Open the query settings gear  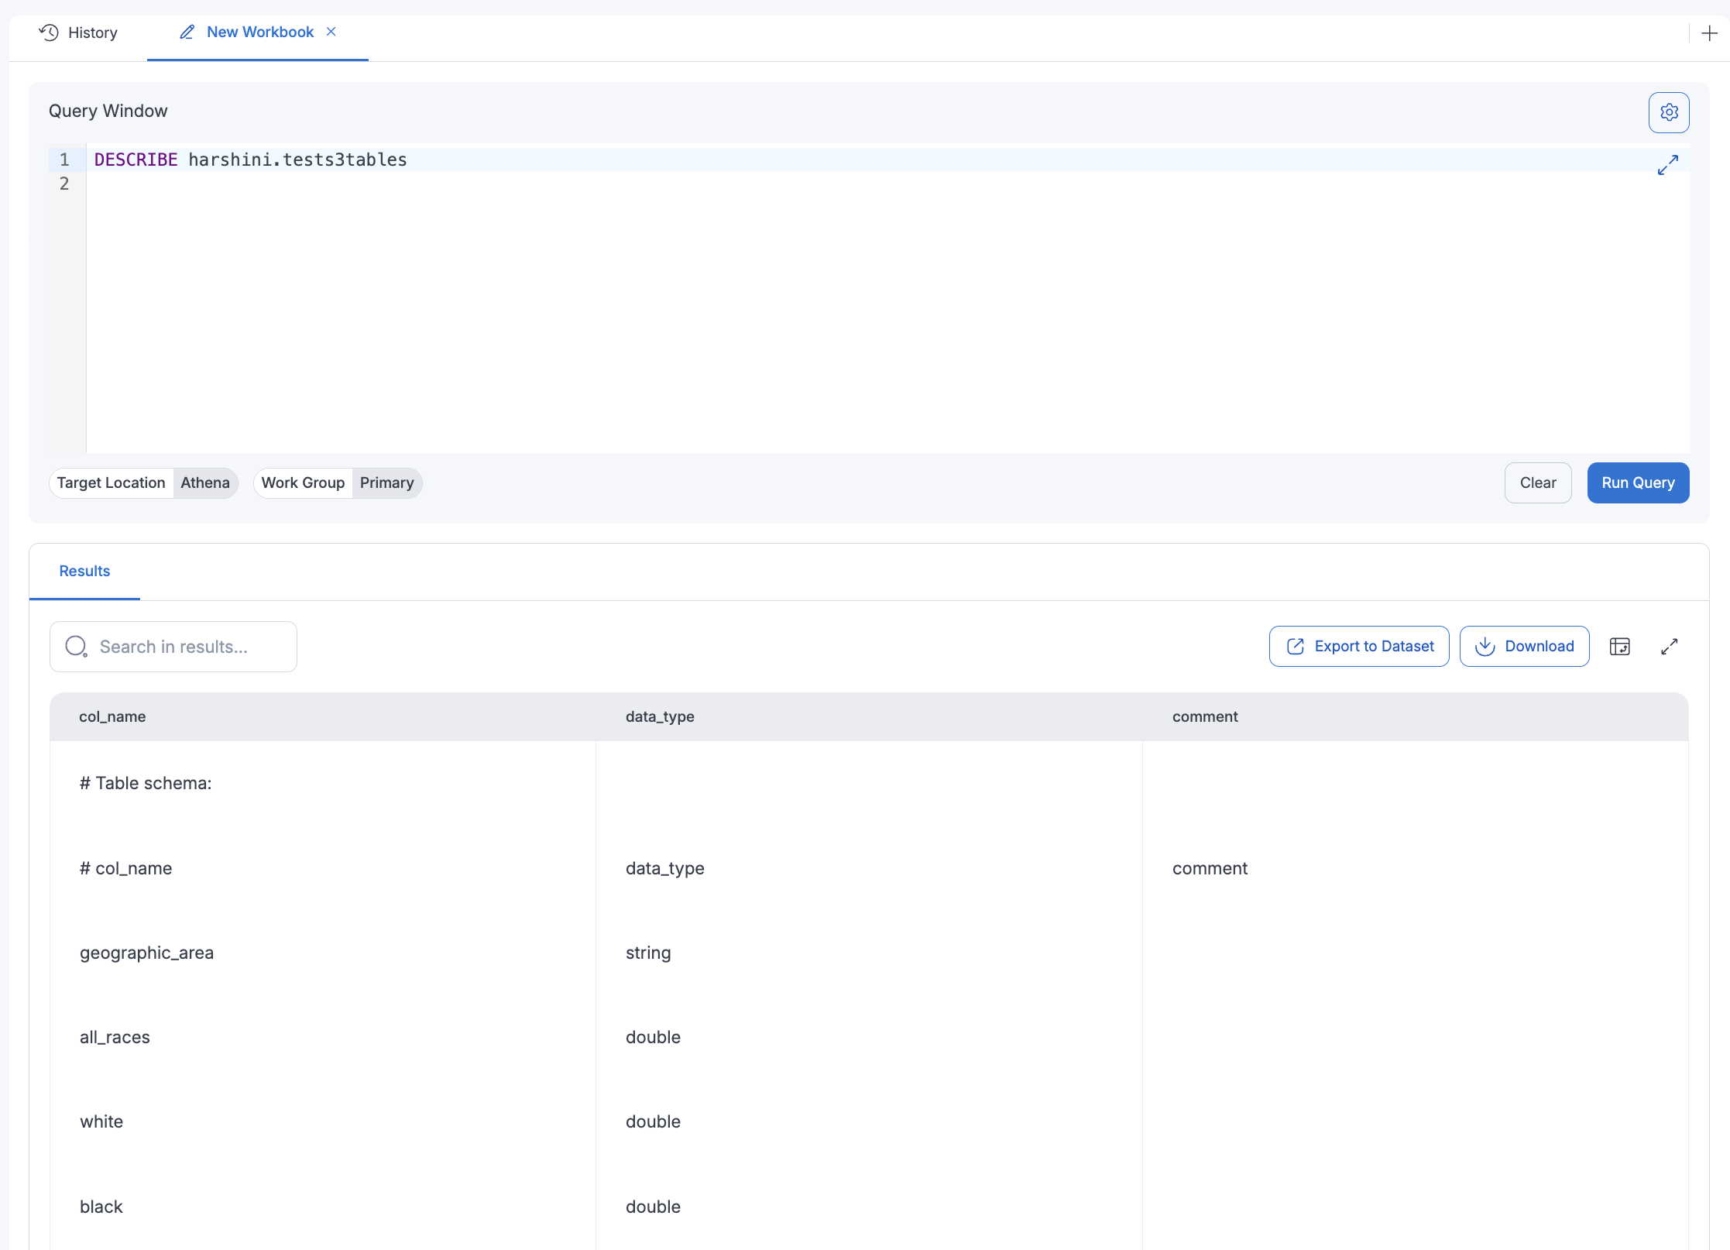point(1670,112)
